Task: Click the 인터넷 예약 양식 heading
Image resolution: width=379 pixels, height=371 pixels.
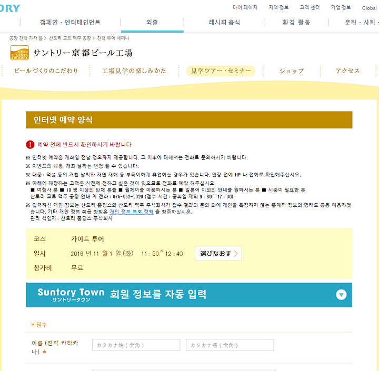Action: pos(63,119)
